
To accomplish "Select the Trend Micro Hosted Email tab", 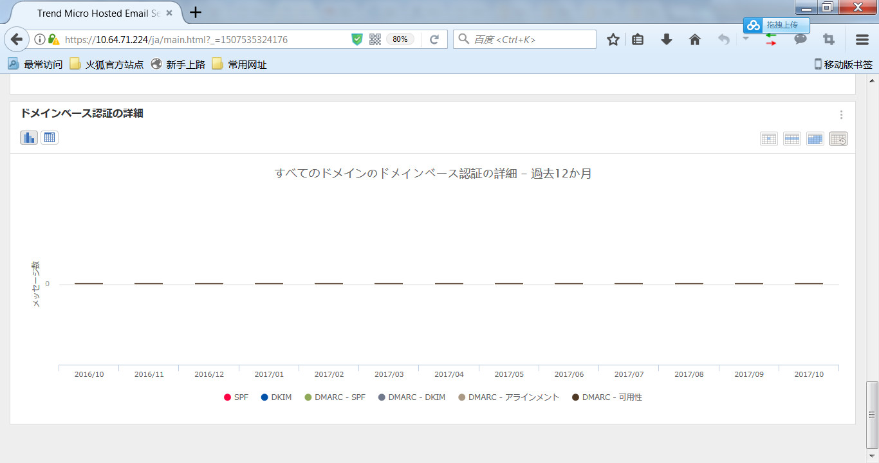I will click(98, 13).
